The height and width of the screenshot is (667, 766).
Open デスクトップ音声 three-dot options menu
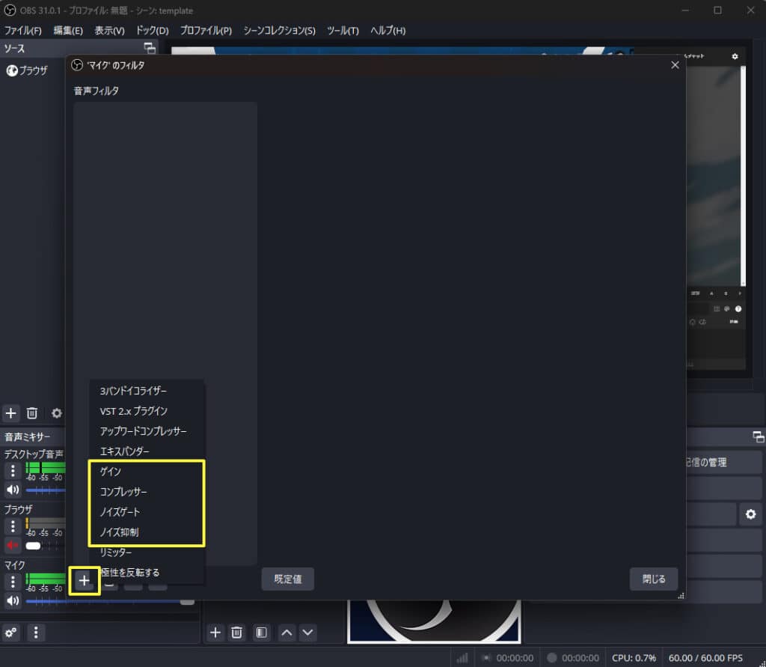13,471
